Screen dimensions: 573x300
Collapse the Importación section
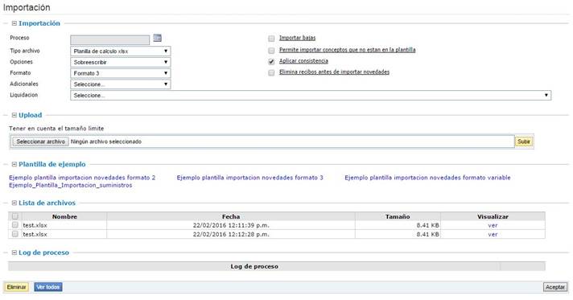pyautogui.click(x=14, y=23)
